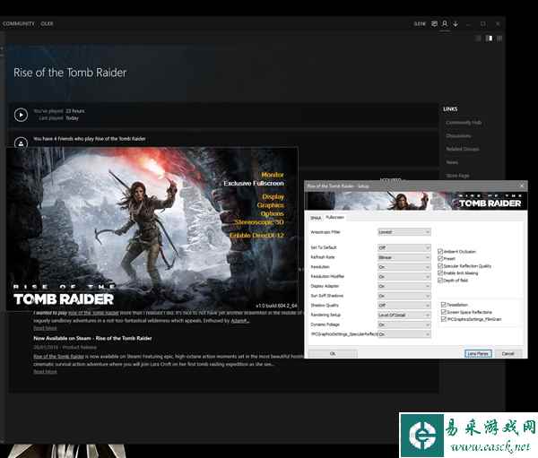Toggle the Screen Space Reflections checkbox
Image resolution: width=538 pixels, height=458 pixels.
(x=444, y=312)
